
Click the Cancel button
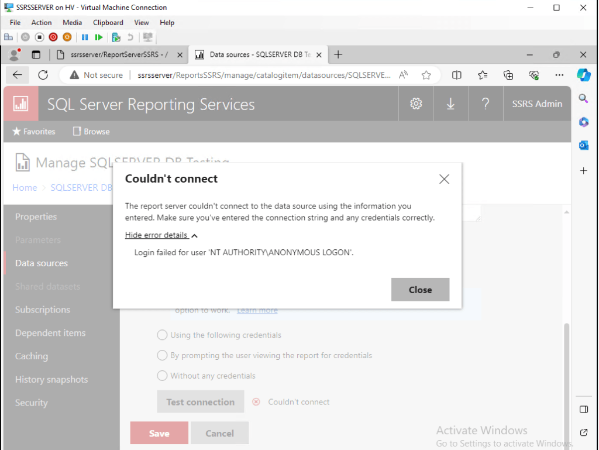(x=220, y=433)
